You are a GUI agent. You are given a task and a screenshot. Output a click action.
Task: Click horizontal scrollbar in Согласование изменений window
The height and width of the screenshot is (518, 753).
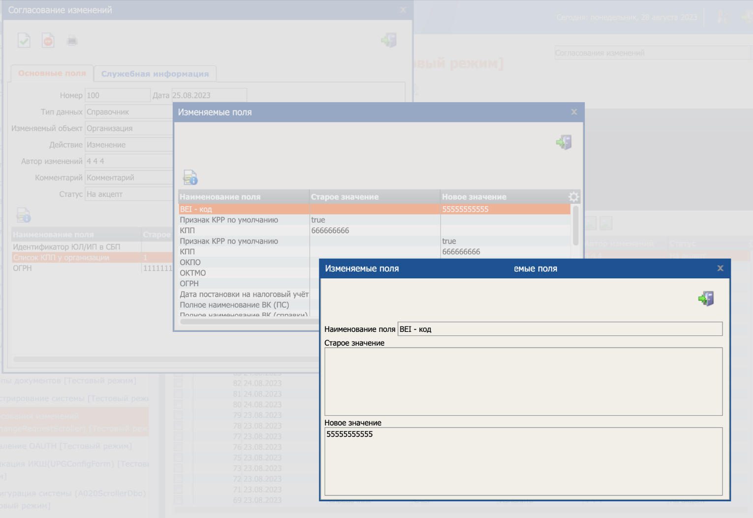coord(166,359)
